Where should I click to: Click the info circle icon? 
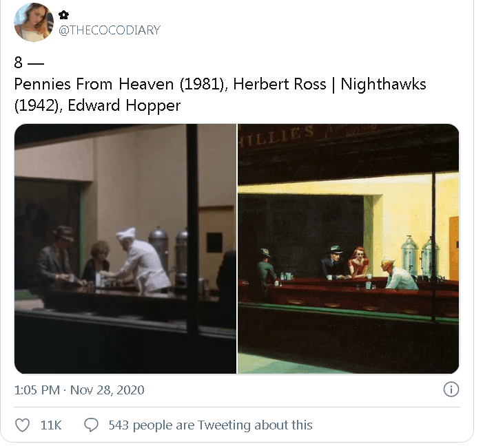(451, 390)
